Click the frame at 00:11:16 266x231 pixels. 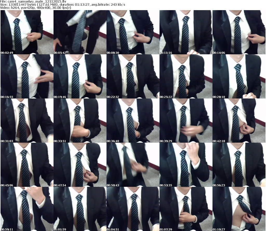tap(186, 32)
